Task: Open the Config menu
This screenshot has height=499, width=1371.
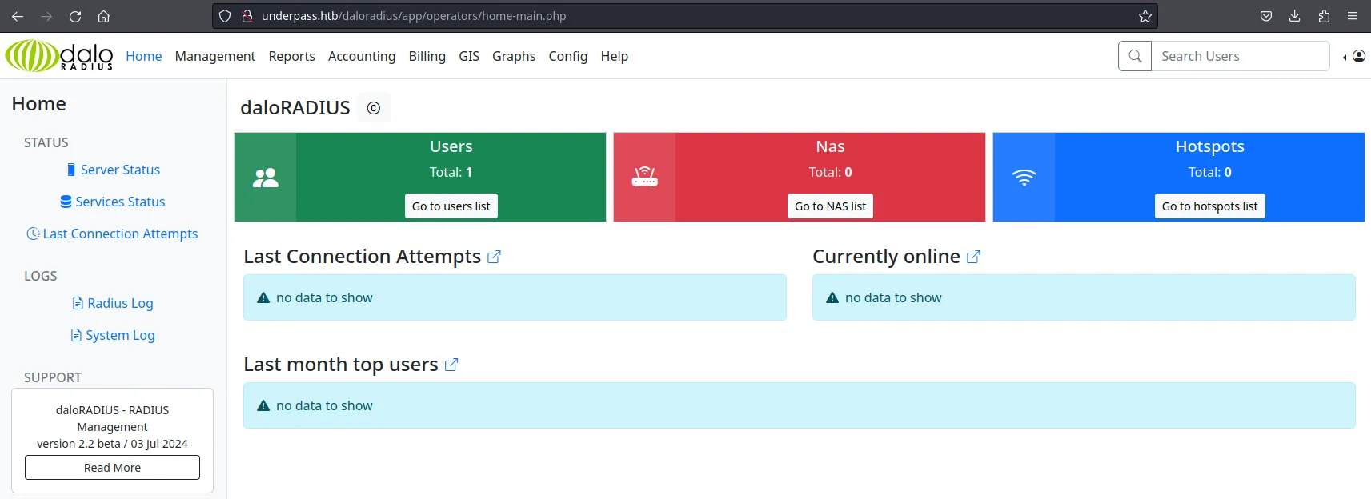Action: [568, 56]
